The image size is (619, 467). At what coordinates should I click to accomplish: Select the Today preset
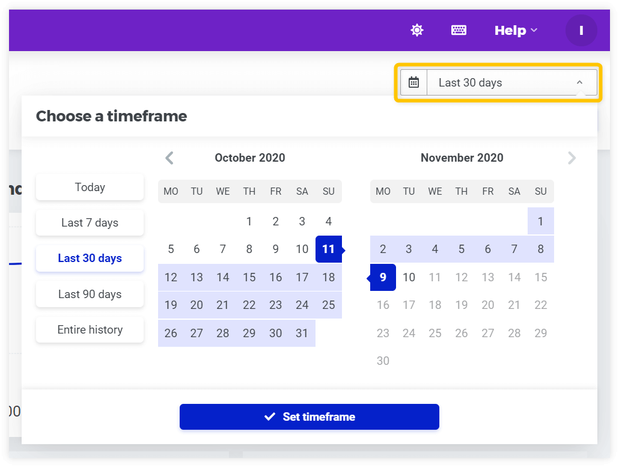90,187
